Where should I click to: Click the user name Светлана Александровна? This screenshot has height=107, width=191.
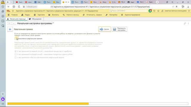point(175,11)
